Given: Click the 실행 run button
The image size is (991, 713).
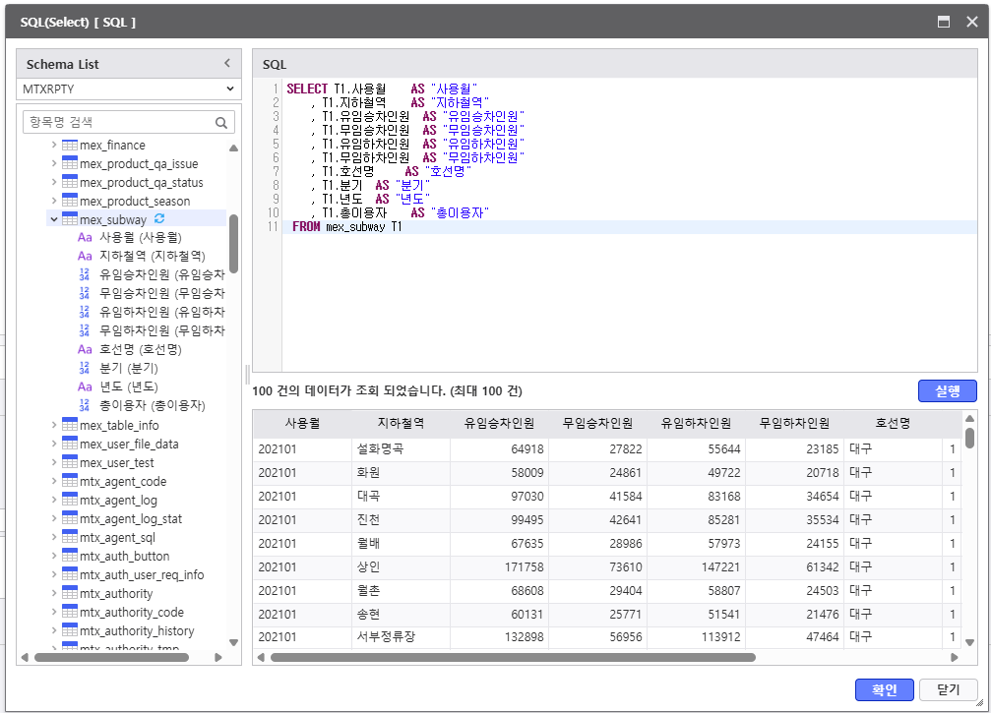Looking at the screenshot, I should tap(947, 391).
